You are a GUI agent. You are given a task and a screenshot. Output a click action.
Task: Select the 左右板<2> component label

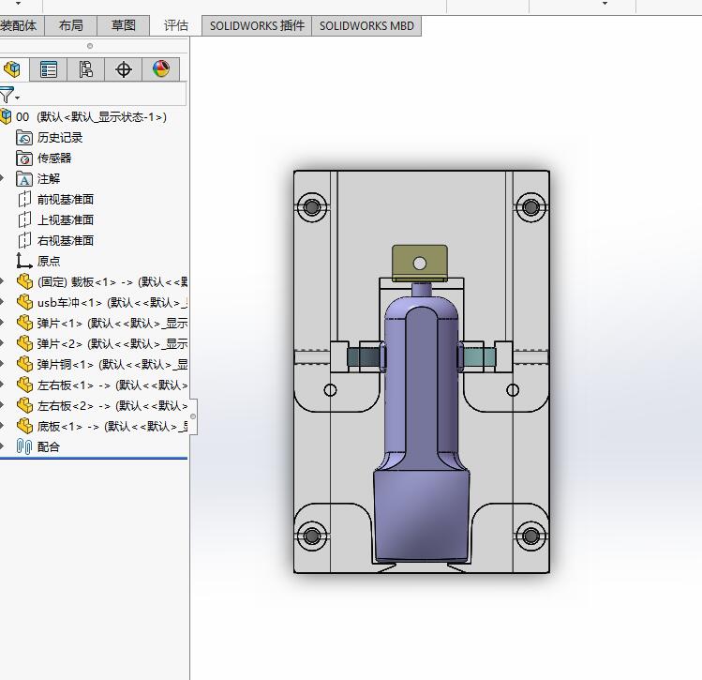point(112,405)
